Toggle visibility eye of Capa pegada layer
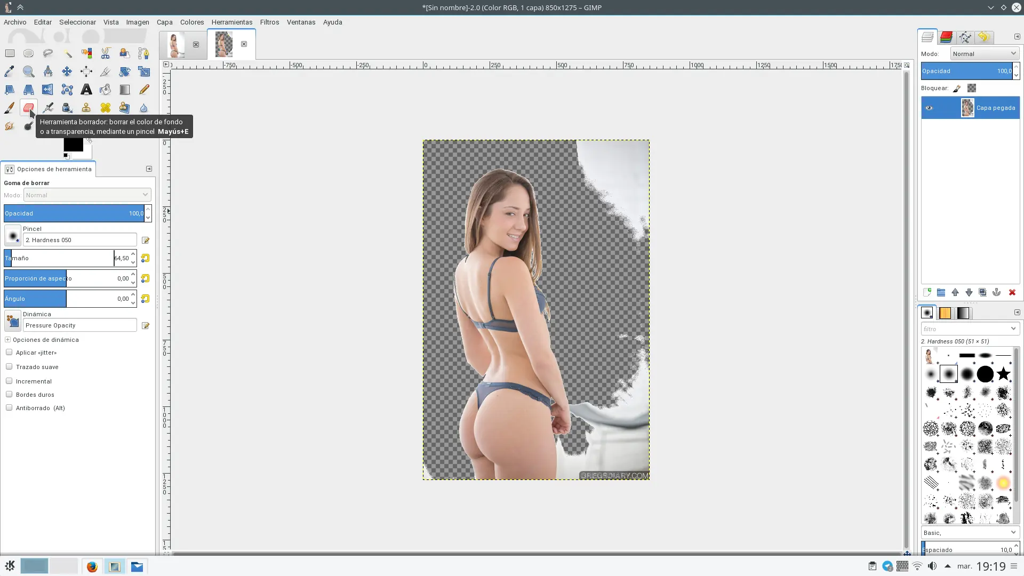 pos(929,108)
